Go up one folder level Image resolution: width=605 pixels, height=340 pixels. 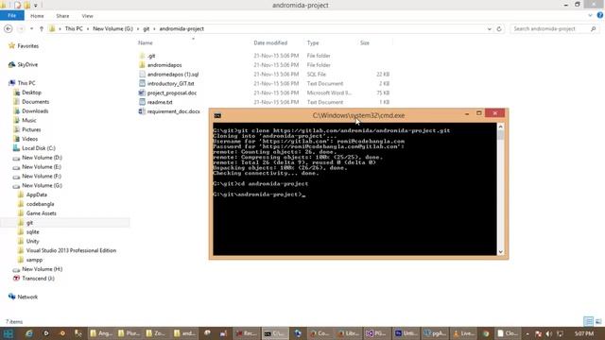tap(42, 29)
